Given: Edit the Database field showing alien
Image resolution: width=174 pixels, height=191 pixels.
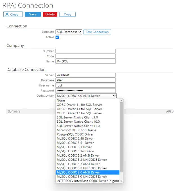Looking at the screenshot, I should 85,80.
